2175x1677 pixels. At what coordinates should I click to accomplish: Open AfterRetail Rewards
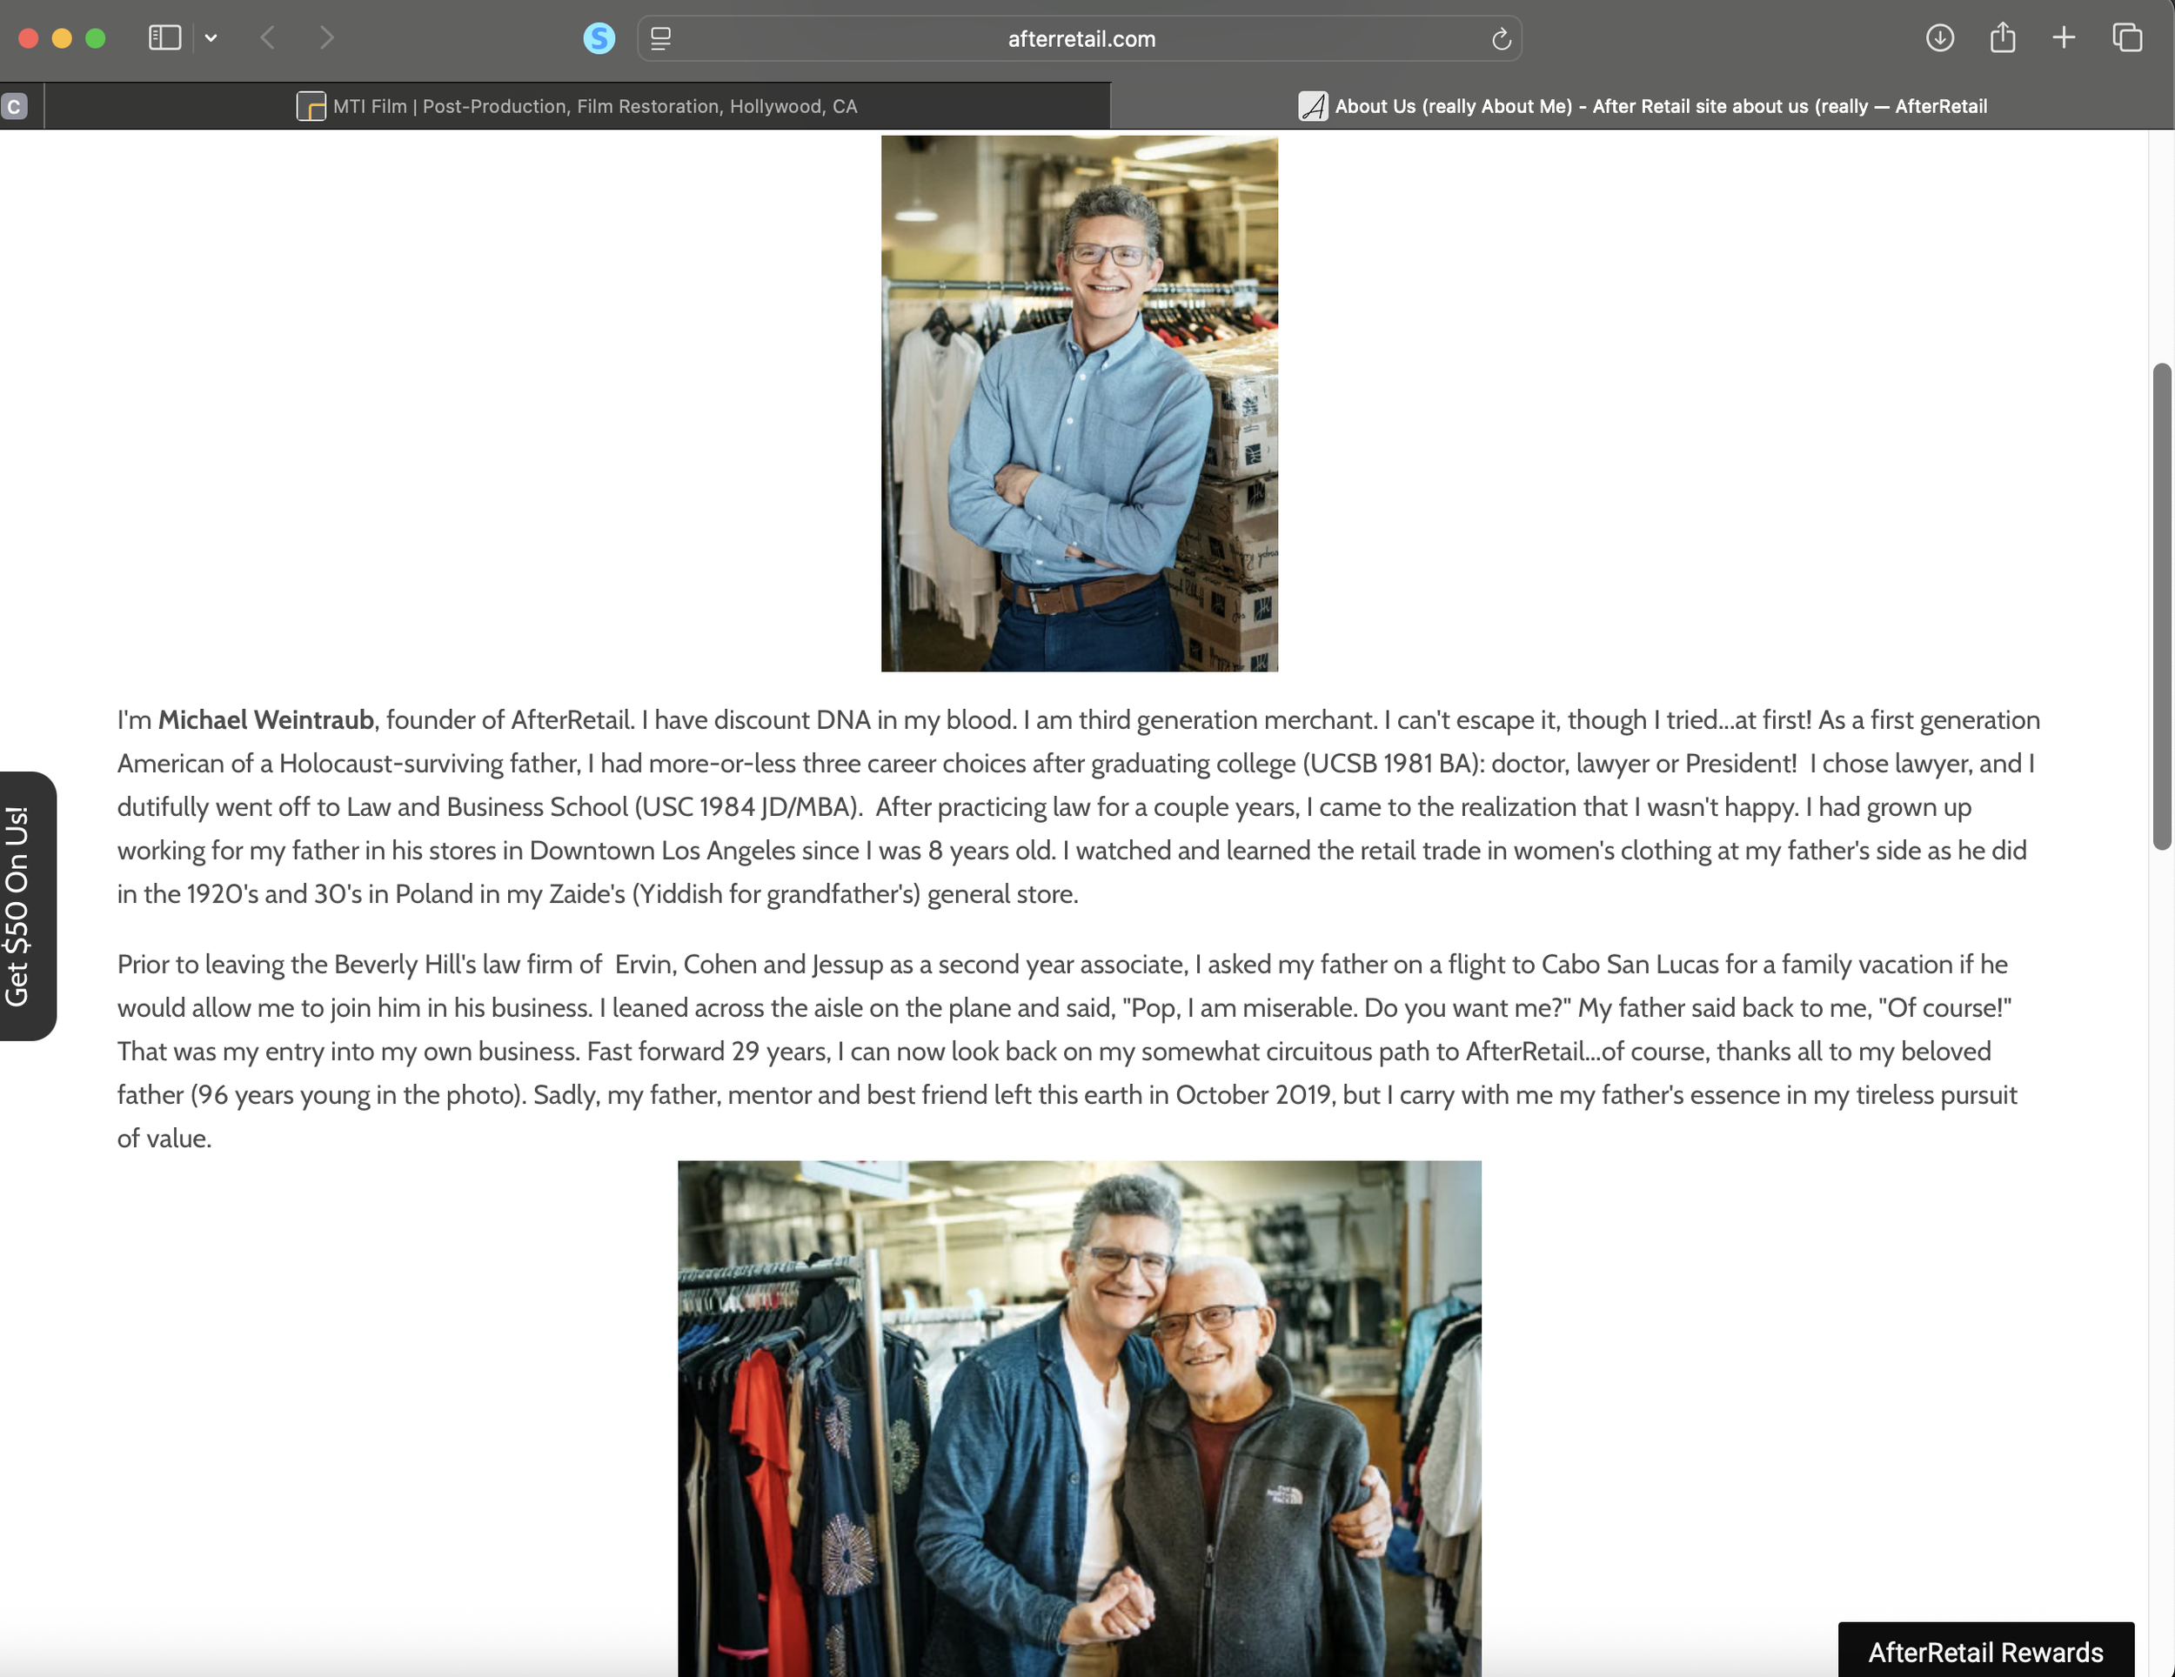click(x=1986, y=1651)
